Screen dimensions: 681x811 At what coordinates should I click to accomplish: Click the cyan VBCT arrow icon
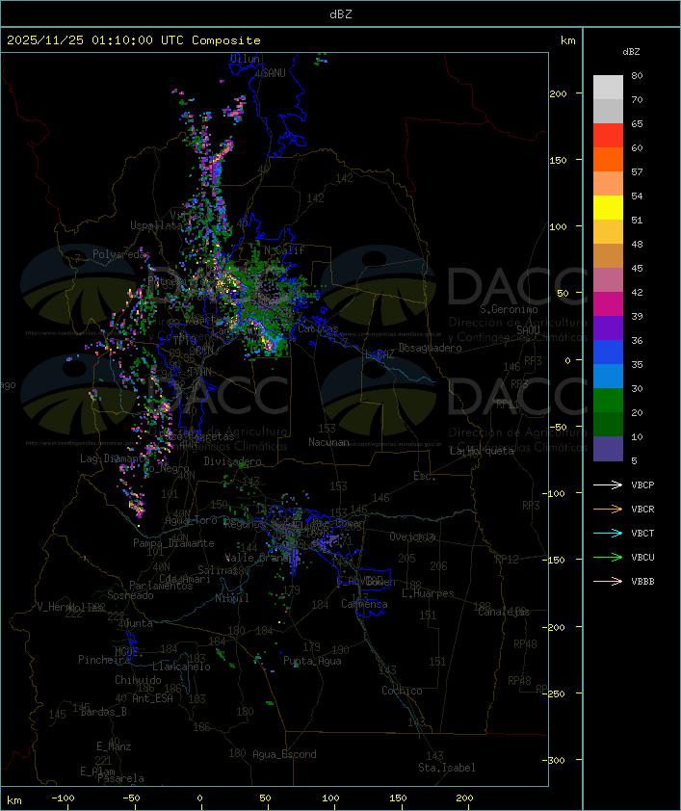click(x=608, y=533)
